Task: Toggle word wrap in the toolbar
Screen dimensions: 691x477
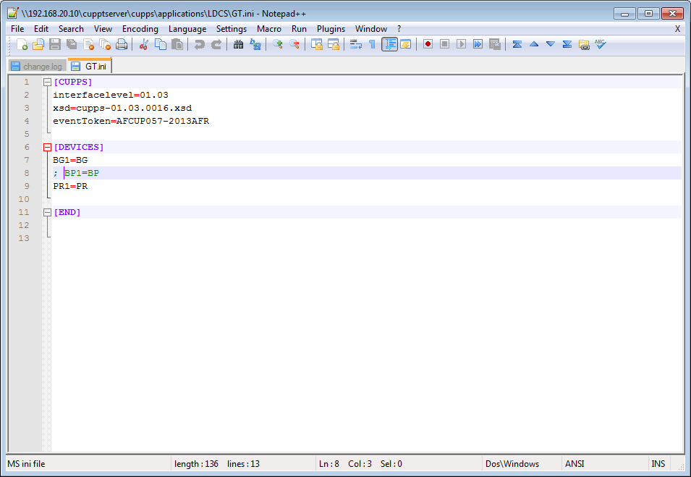Action: (x=355, y=45)
